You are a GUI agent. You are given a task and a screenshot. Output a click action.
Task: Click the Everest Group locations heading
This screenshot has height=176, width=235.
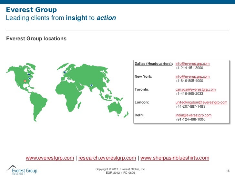36,39
